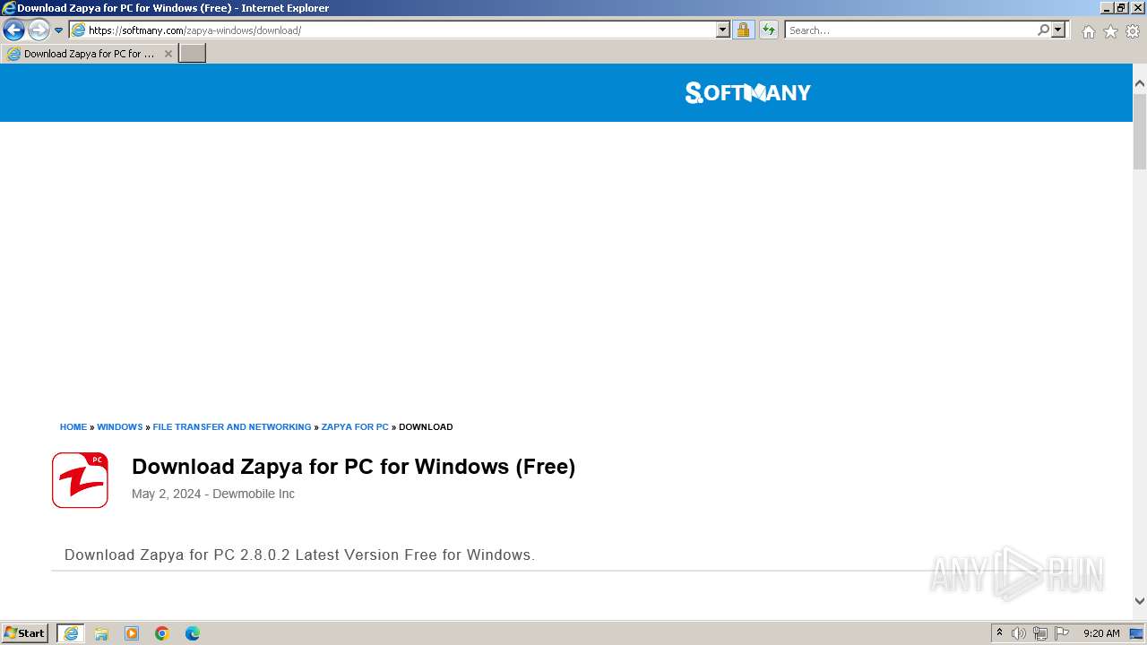Open the Windows Start menu
1147x645 pixels.
(x=24, y=633)
